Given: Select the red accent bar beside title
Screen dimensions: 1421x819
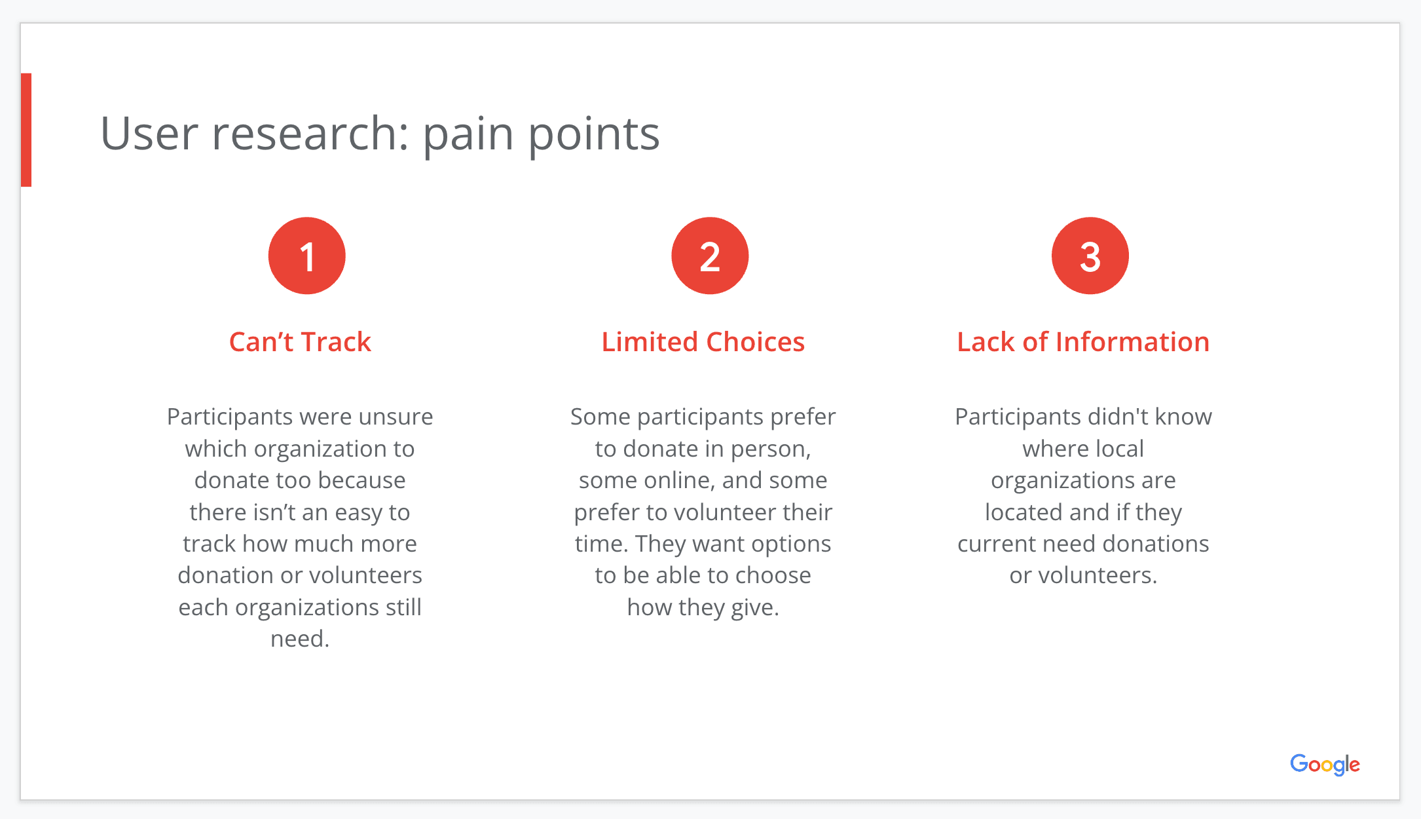Looking at the screenshot, I should [x=26, y=130].
